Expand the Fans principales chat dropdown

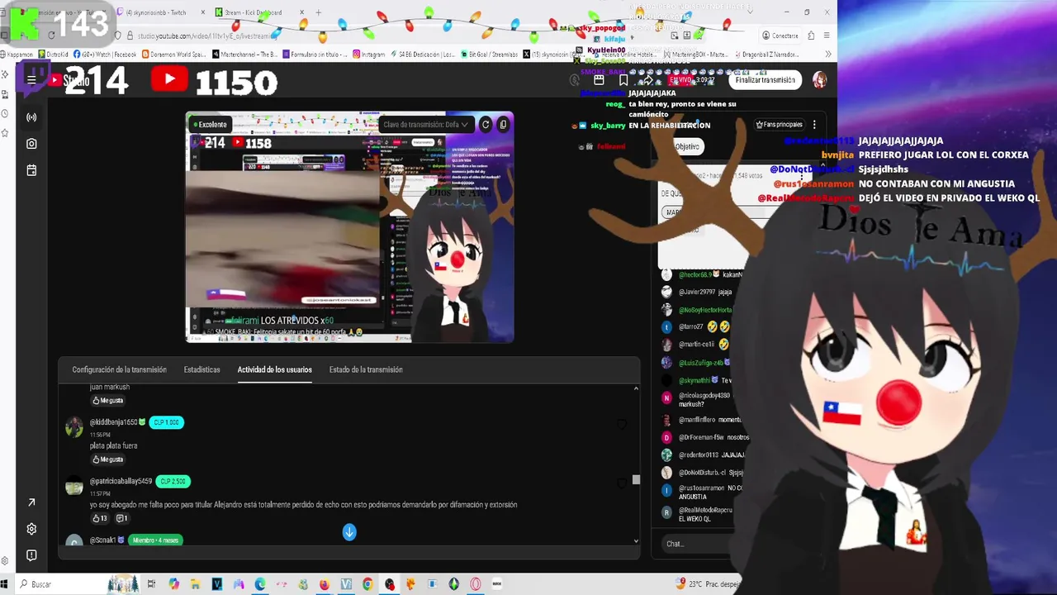pos(780,125)
